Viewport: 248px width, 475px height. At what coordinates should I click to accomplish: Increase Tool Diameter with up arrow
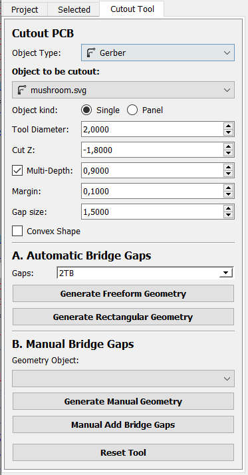tap(228, 126)
